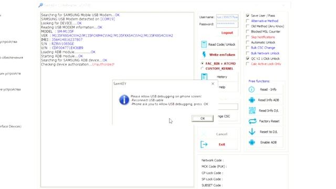Click the Logout link
This screenshot has height=189, width=336.
coord(227,33)
